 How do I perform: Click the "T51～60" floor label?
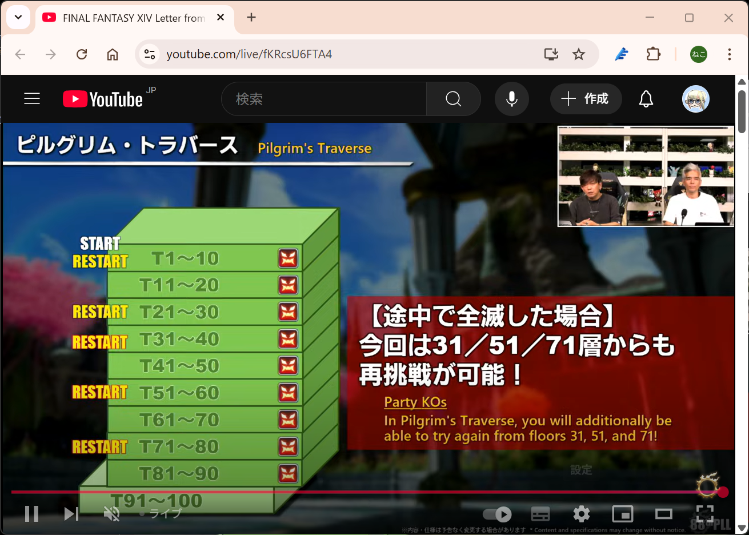179,393
